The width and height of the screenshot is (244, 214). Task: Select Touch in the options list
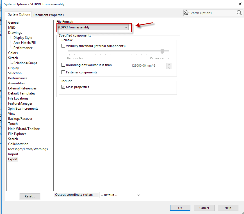point(13,124)
